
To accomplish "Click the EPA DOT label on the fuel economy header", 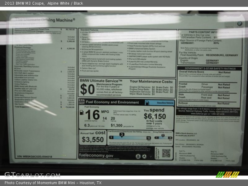I will [x=82, y=102].
